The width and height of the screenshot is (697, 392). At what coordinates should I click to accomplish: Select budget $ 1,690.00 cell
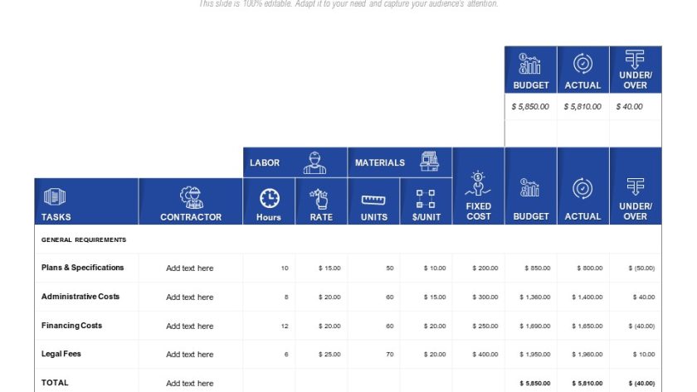[534, 326]
